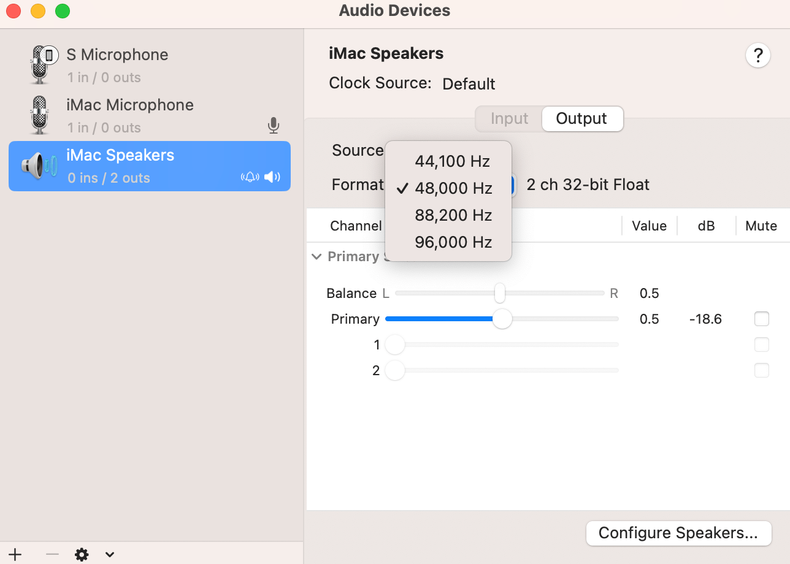790x564 pixels.
Task: Click the Primary volume slider knob
Action: click(x=502, y=319)
